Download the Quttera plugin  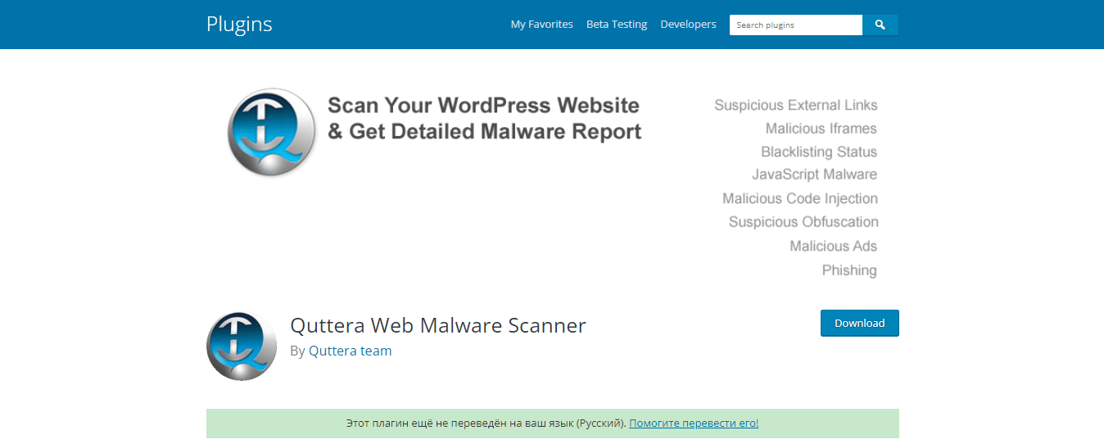860,323
